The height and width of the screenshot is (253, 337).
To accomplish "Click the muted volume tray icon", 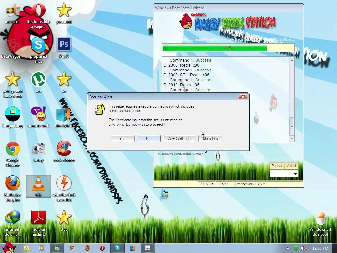I will click(303, 248).
